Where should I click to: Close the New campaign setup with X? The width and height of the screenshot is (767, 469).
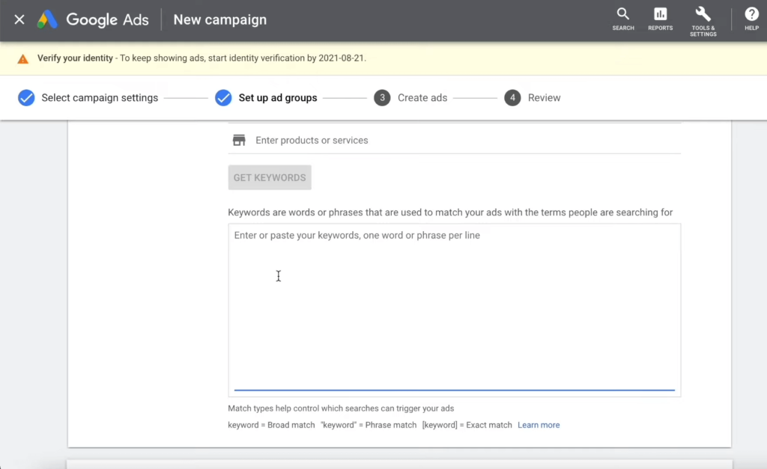click(19, 20)
